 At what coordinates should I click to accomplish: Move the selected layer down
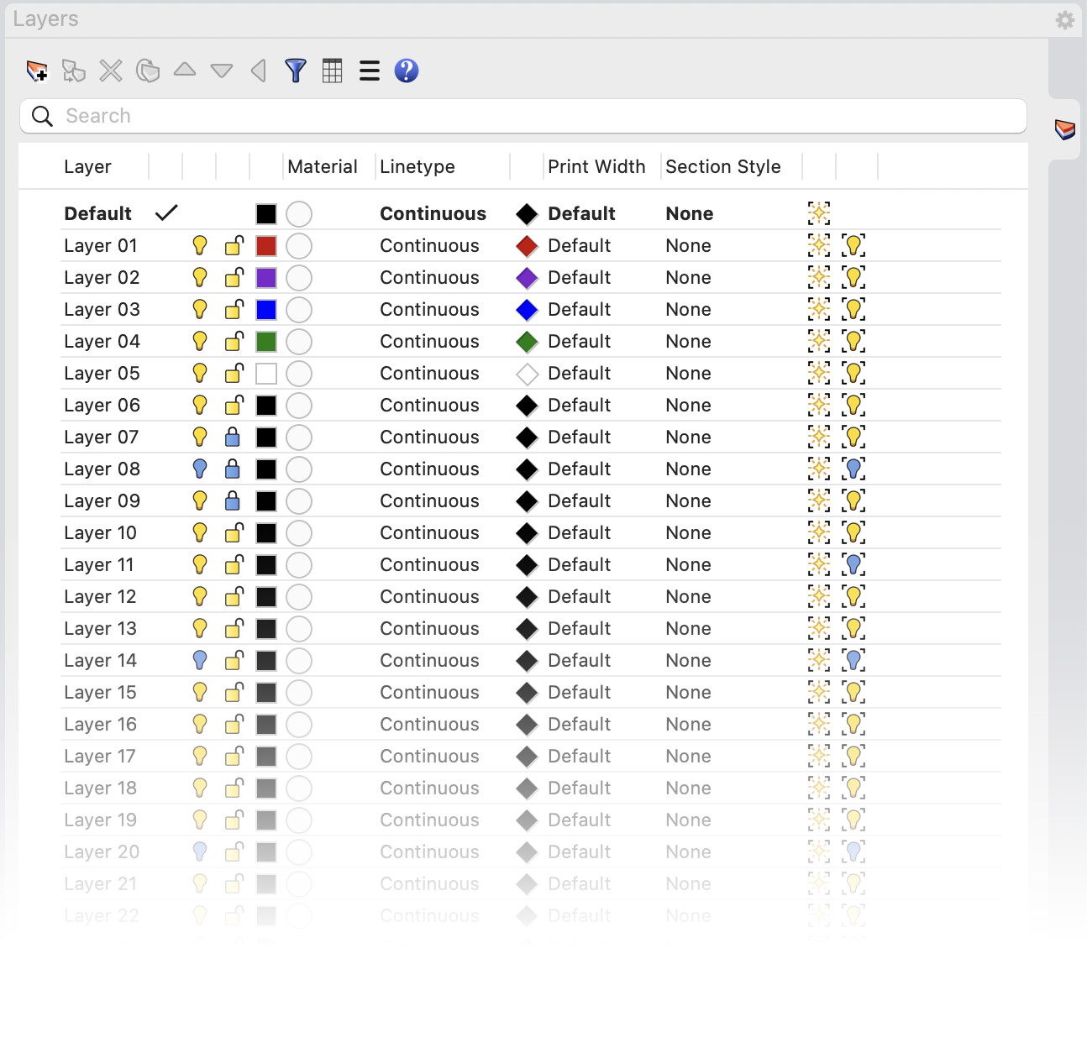click(221, 71)
